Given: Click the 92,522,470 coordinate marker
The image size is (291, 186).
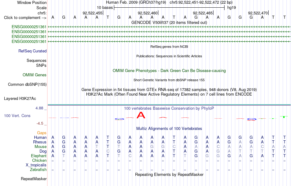Looking at the screenshot, I should (x=258, y=13).
